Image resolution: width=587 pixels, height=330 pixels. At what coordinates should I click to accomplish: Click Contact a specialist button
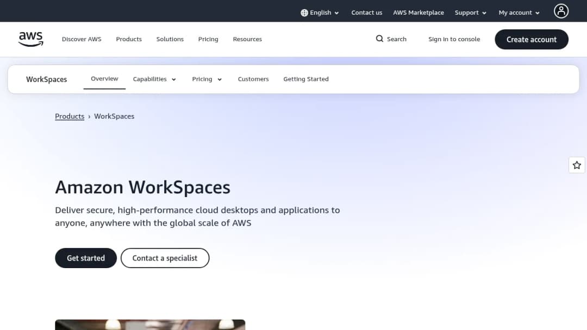coord(165,258)
